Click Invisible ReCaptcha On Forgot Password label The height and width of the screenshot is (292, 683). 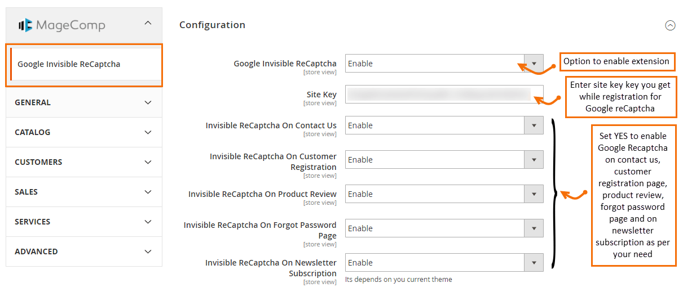260,230
